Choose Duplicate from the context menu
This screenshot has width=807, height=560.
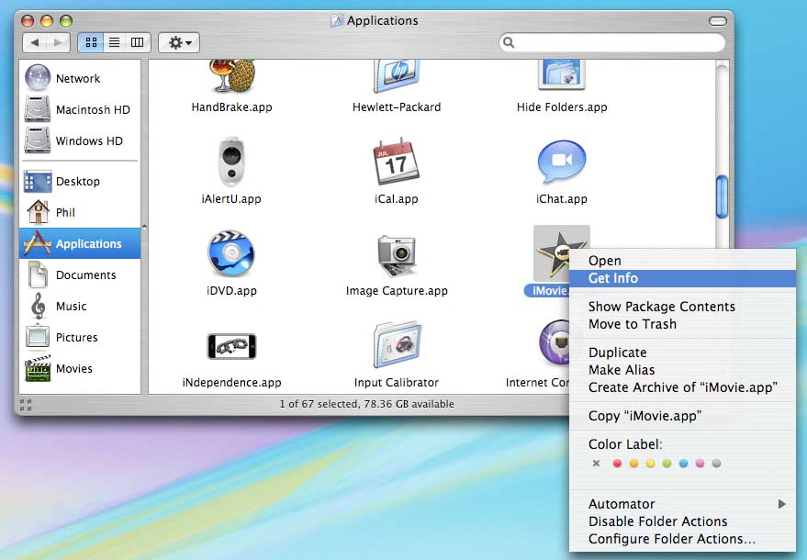click(682, 352)
